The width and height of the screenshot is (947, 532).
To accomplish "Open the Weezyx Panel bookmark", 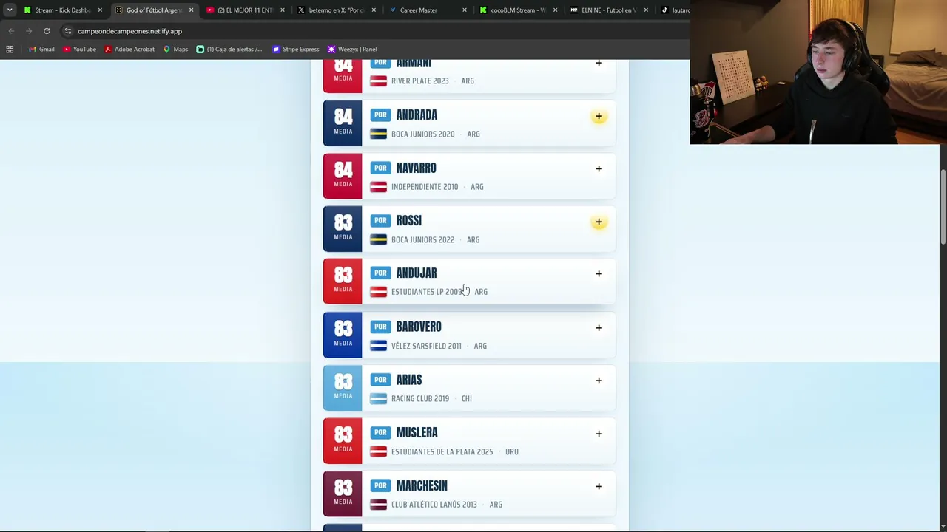I will point(352,49).
